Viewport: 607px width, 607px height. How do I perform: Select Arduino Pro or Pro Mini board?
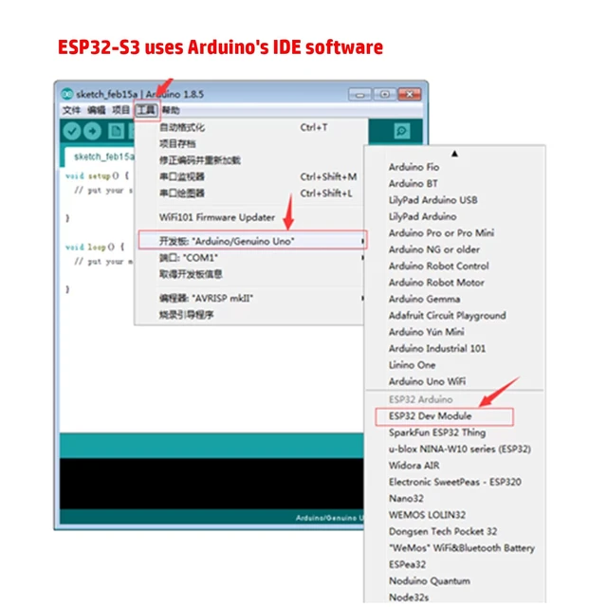pyautogui.click(x=455, y=233)
